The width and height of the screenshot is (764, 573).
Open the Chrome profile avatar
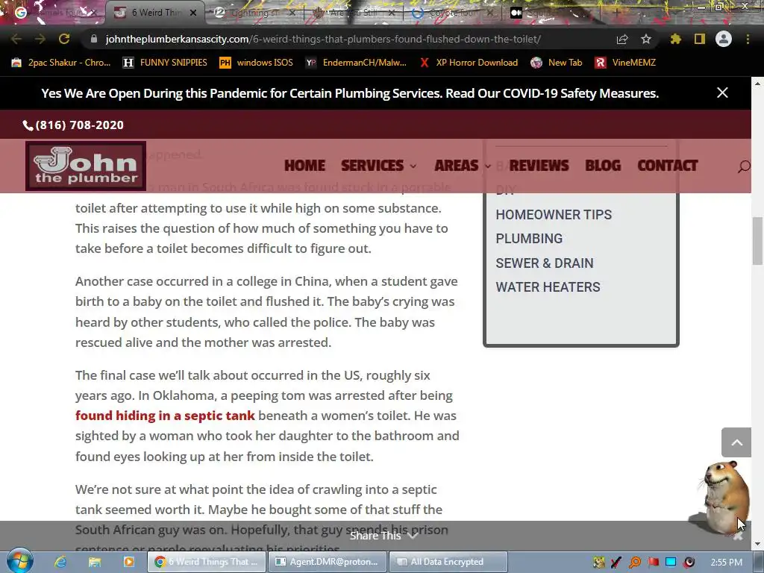(x=724, y=39)
